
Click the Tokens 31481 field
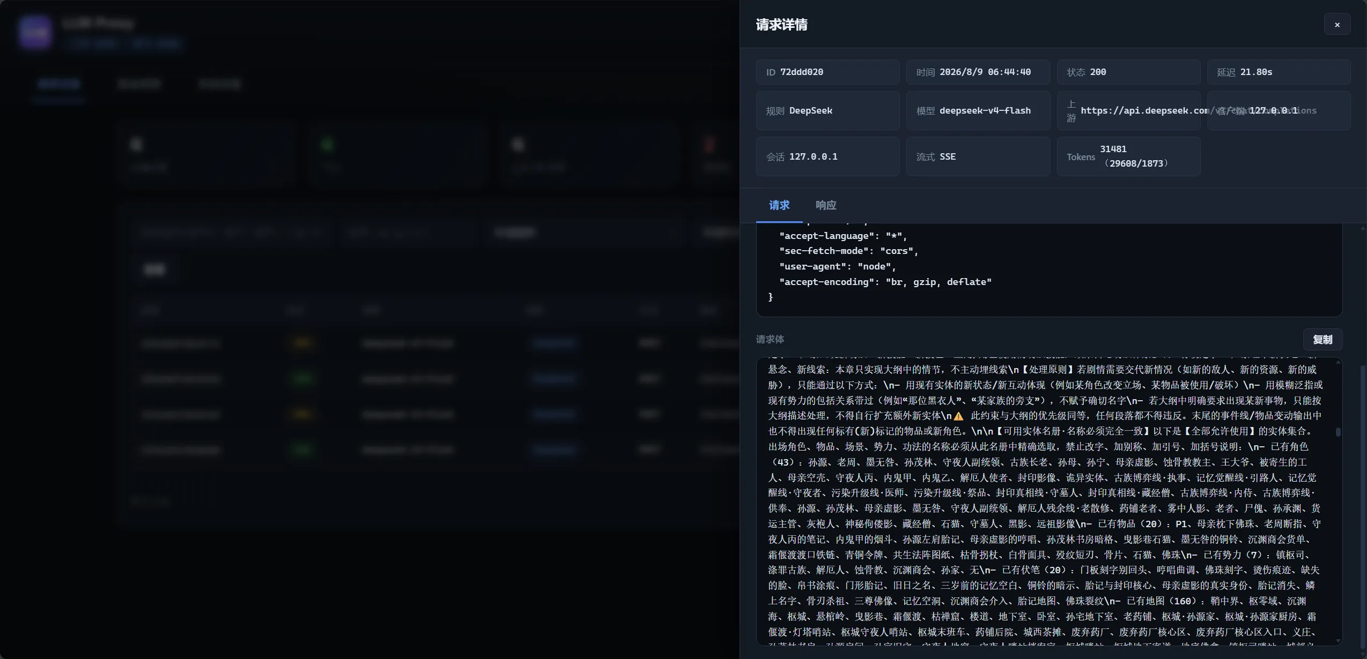[x=1128, y=156]
